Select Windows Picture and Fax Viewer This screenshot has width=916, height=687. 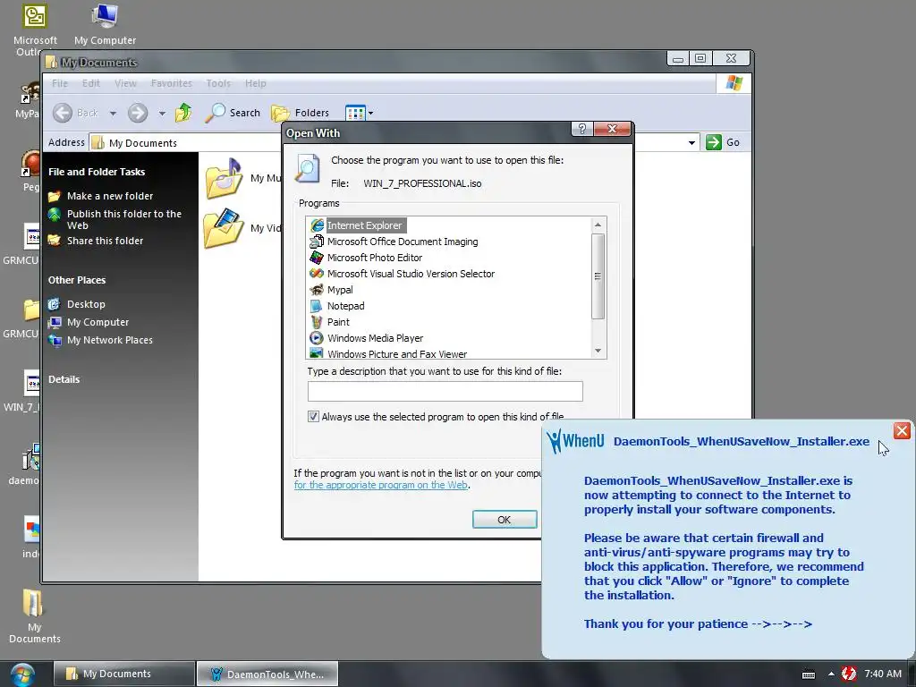[x=388, y=353]
